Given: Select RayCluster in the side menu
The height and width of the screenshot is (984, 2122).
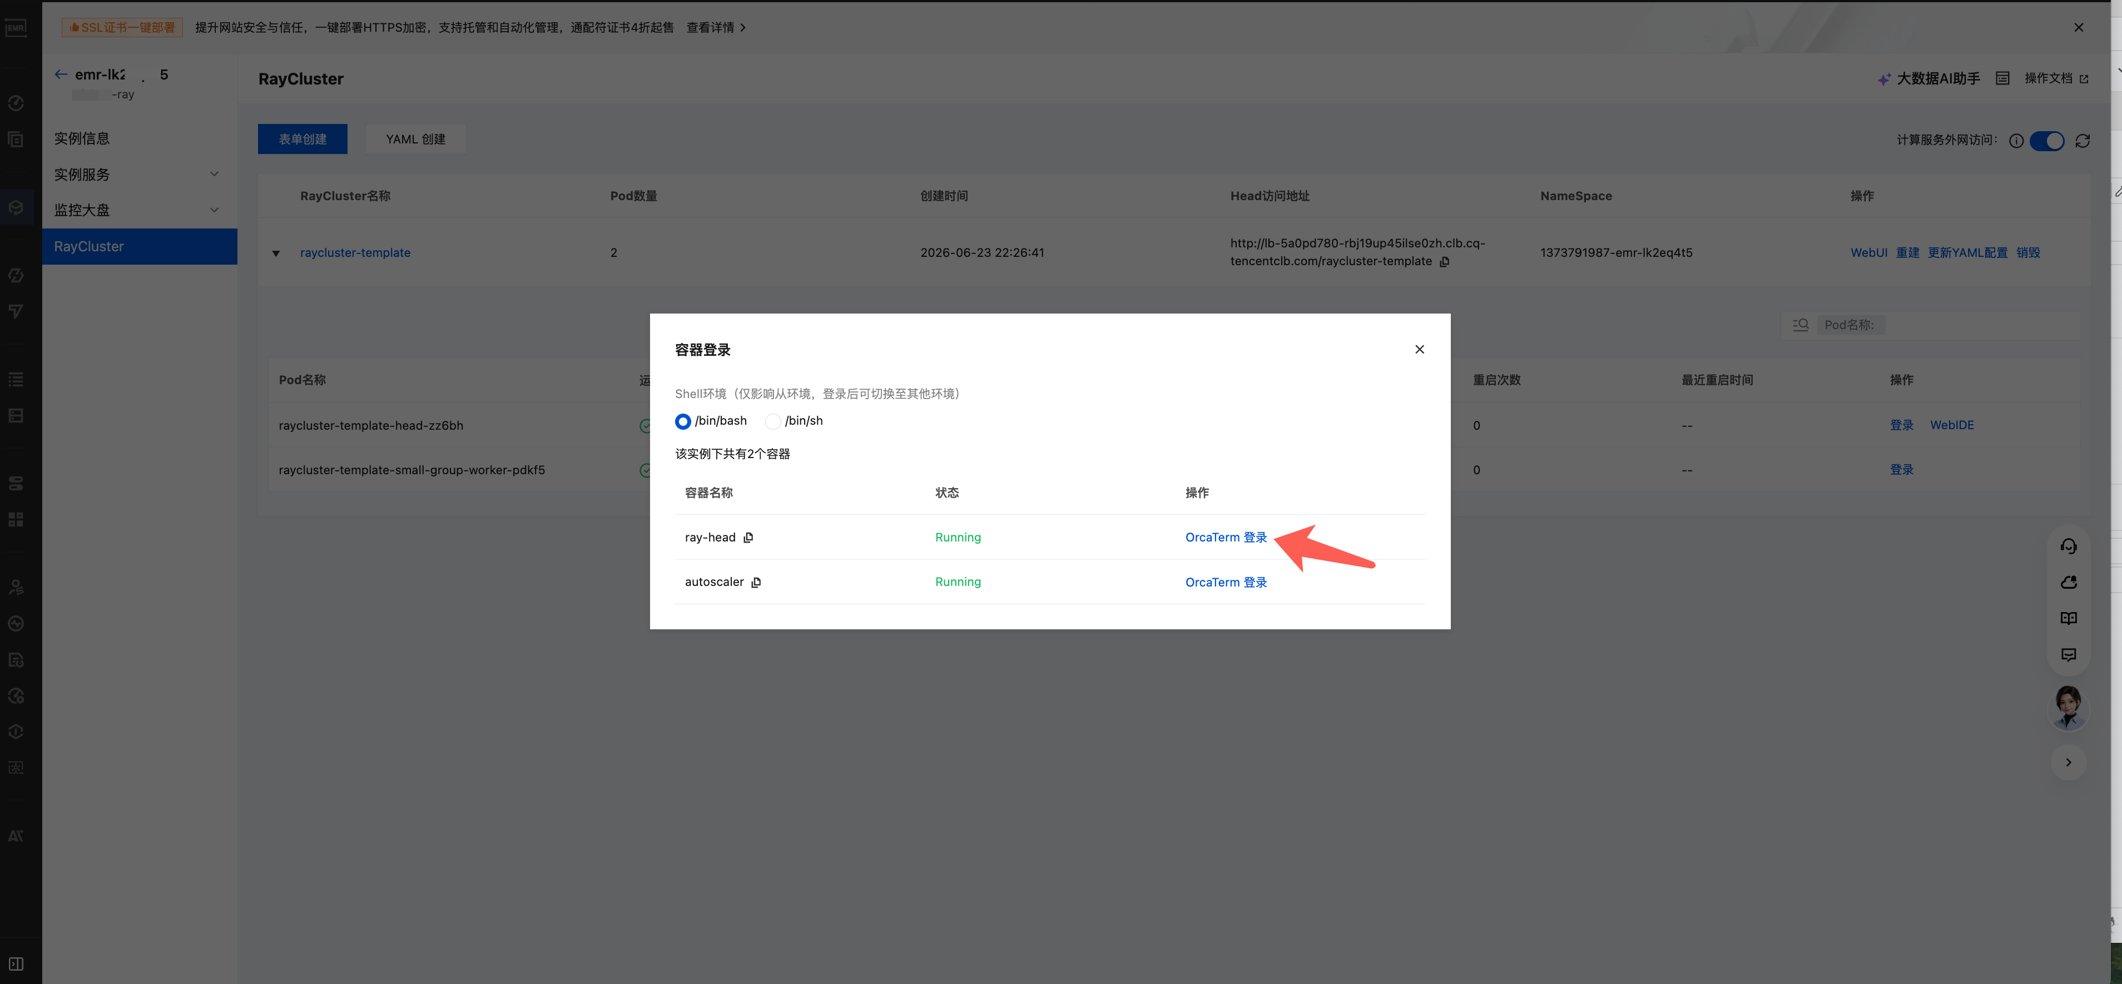Looking at the screenshot, I should tap(139, 246).
